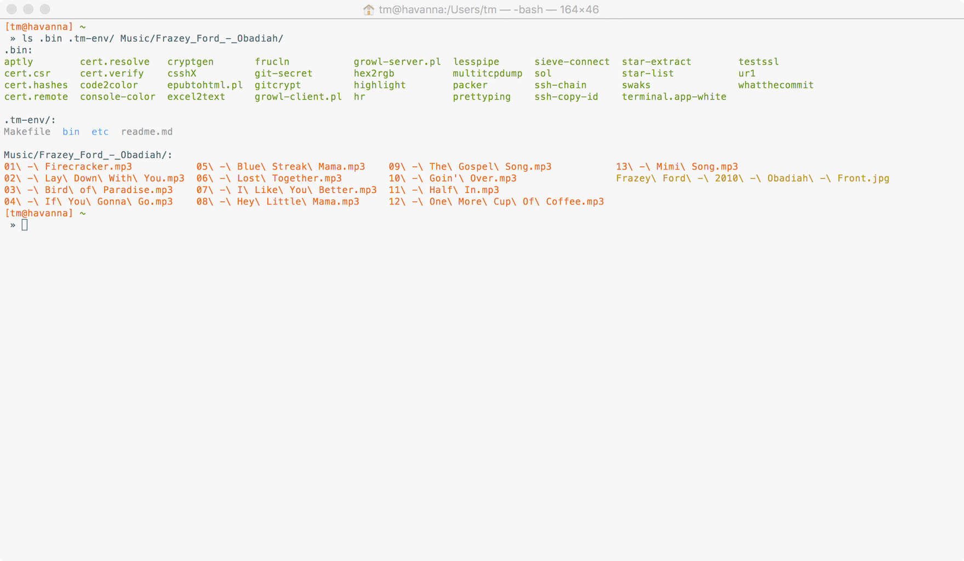Click the house icon in the title bar
This screenshot has width=964, height=561.
(367, 9)
